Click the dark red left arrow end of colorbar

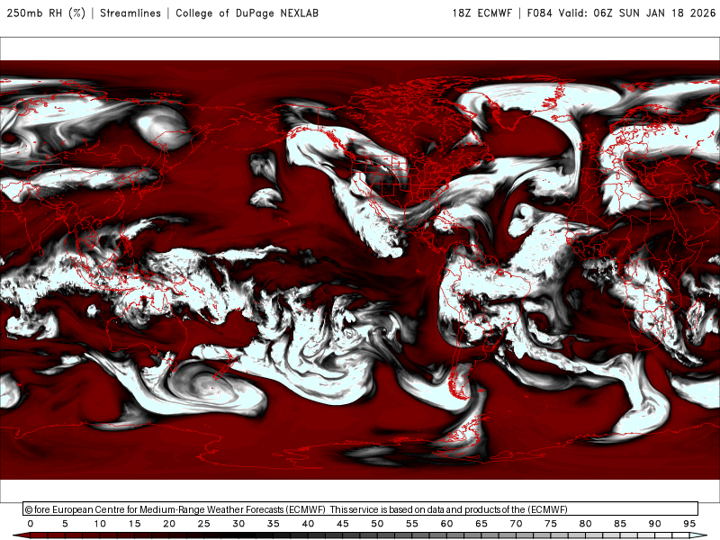click(x=21, y=536)
